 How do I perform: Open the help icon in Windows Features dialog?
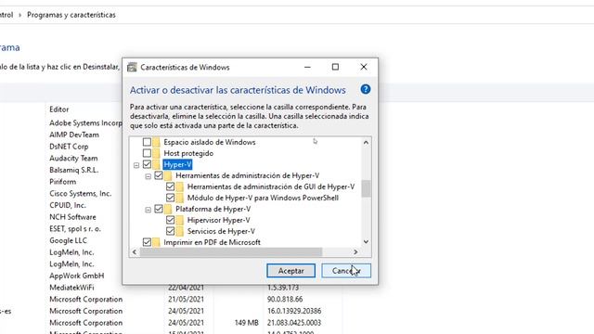[365, 89]
